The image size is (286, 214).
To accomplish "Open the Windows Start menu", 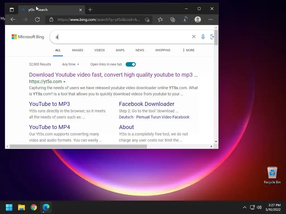I will coord(9,207).
